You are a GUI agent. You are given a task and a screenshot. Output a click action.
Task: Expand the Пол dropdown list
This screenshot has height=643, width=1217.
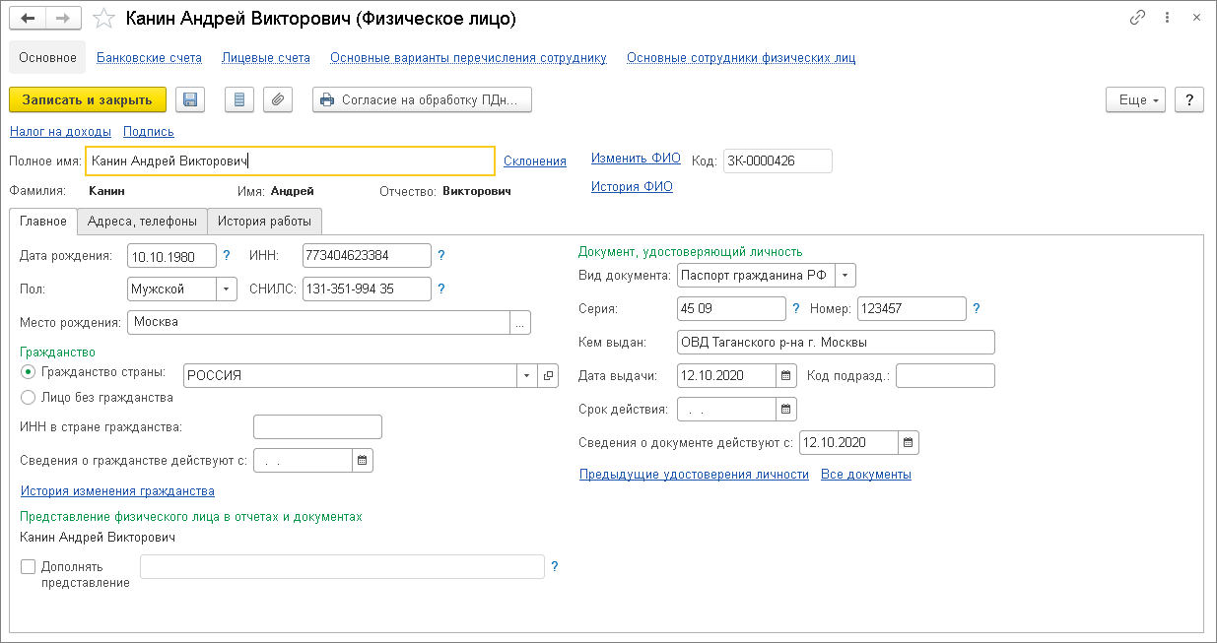pyautogui.click(x=227, y=289)
